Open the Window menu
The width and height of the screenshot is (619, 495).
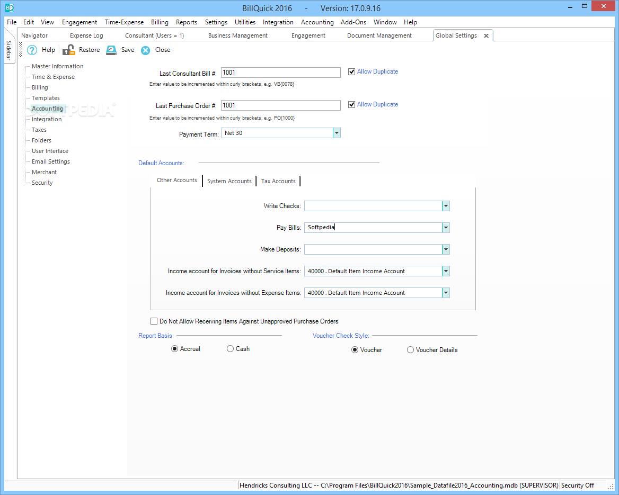[385, 22]
